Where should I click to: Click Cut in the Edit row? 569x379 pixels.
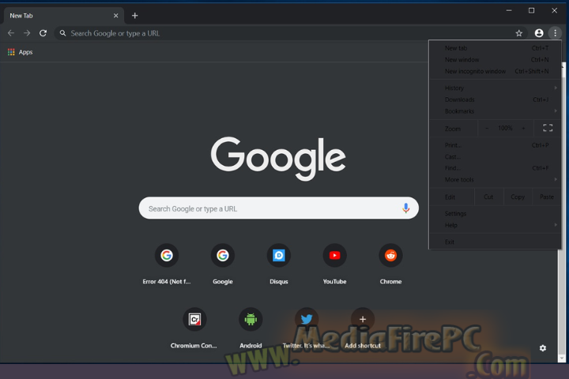[x=488, y=197]
